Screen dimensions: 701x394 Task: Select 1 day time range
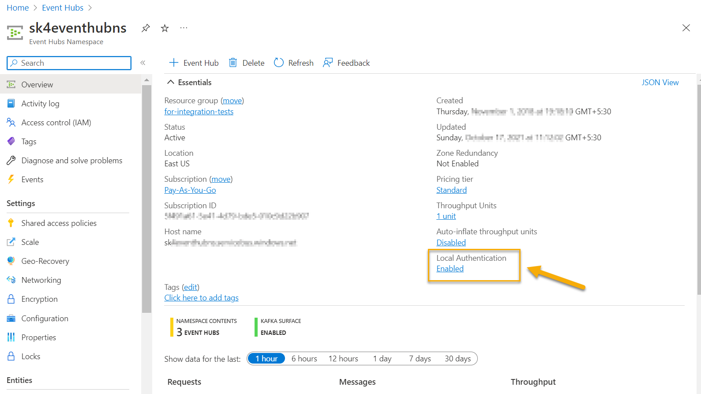point(382,359)
